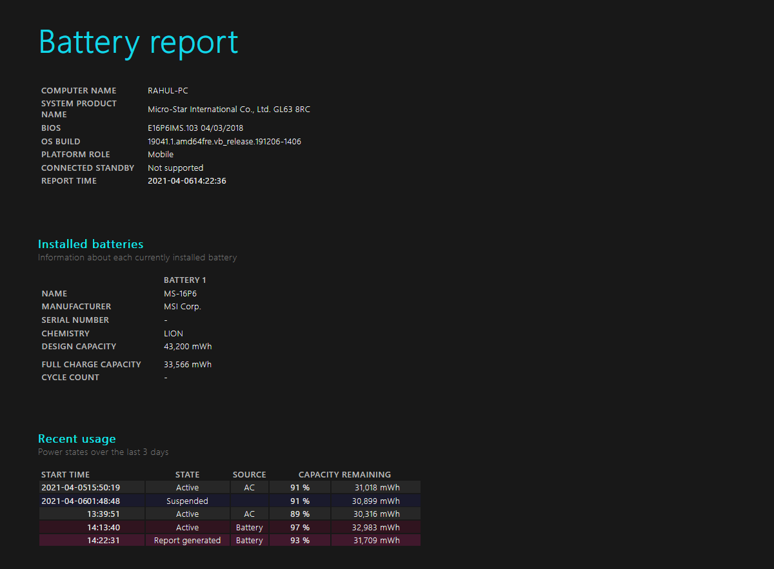774x569 pixels.
Task: Click the manufacturer MSI Corp. value
Action: pos(183,307)
